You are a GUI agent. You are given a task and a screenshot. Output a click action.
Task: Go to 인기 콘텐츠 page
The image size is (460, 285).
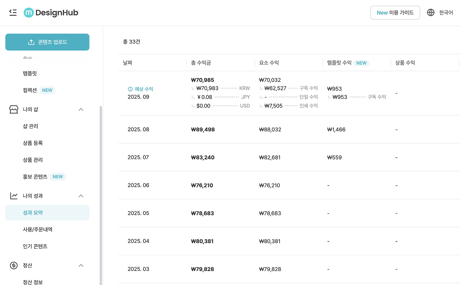pos(35,246)
